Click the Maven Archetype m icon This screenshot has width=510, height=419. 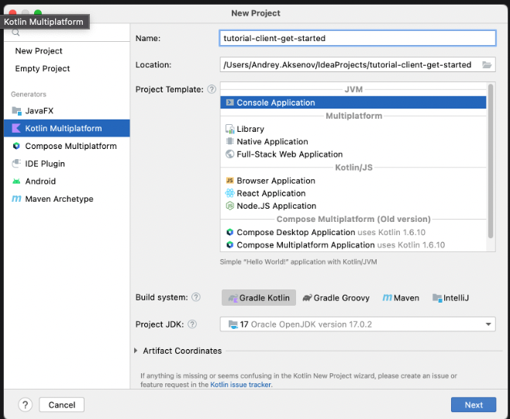pos(16,199)
